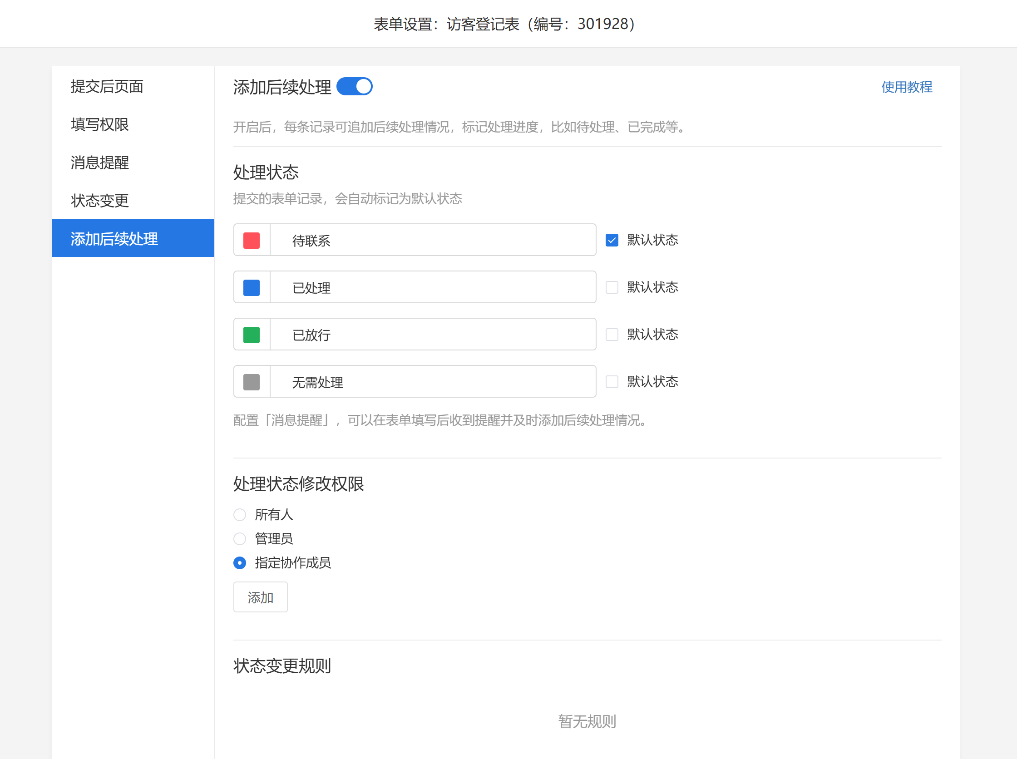Uncheck 默认状态 for 待联系

click(x=612, y=240)
